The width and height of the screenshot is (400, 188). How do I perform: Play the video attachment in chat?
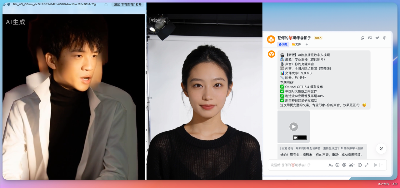tap(293, 127)
